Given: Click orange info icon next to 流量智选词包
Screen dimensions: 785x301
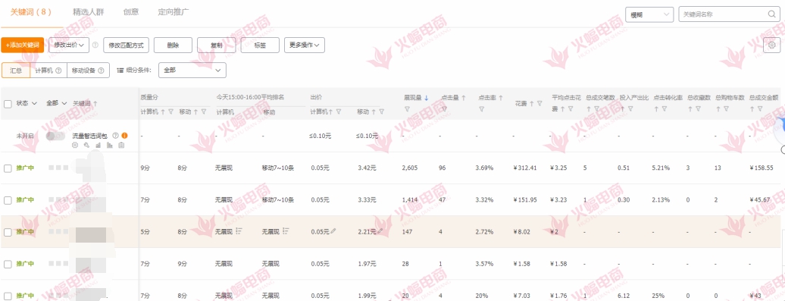Looking at the screenshot, I should (x=125, y=135).
